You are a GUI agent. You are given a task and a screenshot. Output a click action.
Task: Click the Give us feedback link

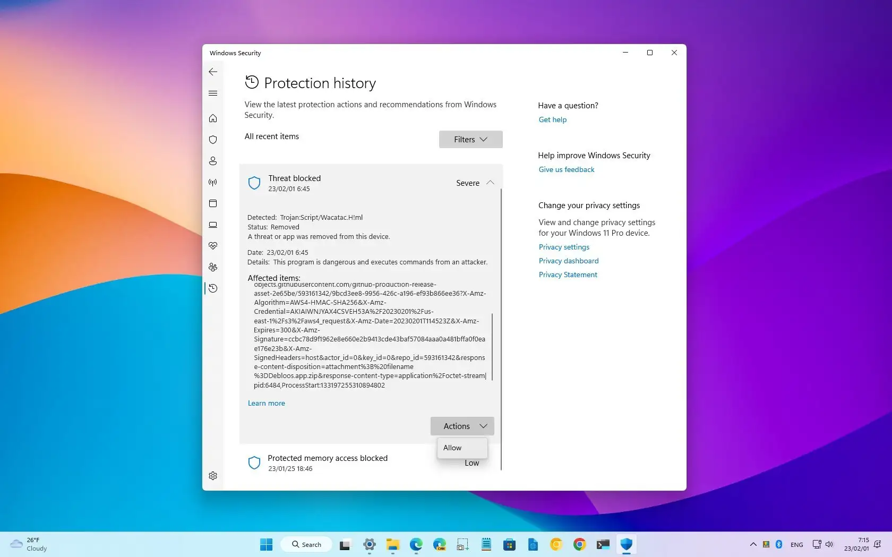tap(566, 169)
